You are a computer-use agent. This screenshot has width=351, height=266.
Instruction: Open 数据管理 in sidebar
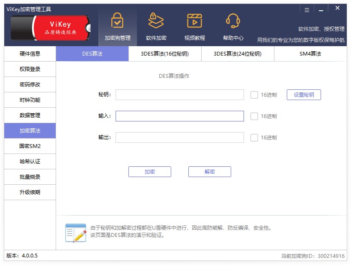pos(30,115)
